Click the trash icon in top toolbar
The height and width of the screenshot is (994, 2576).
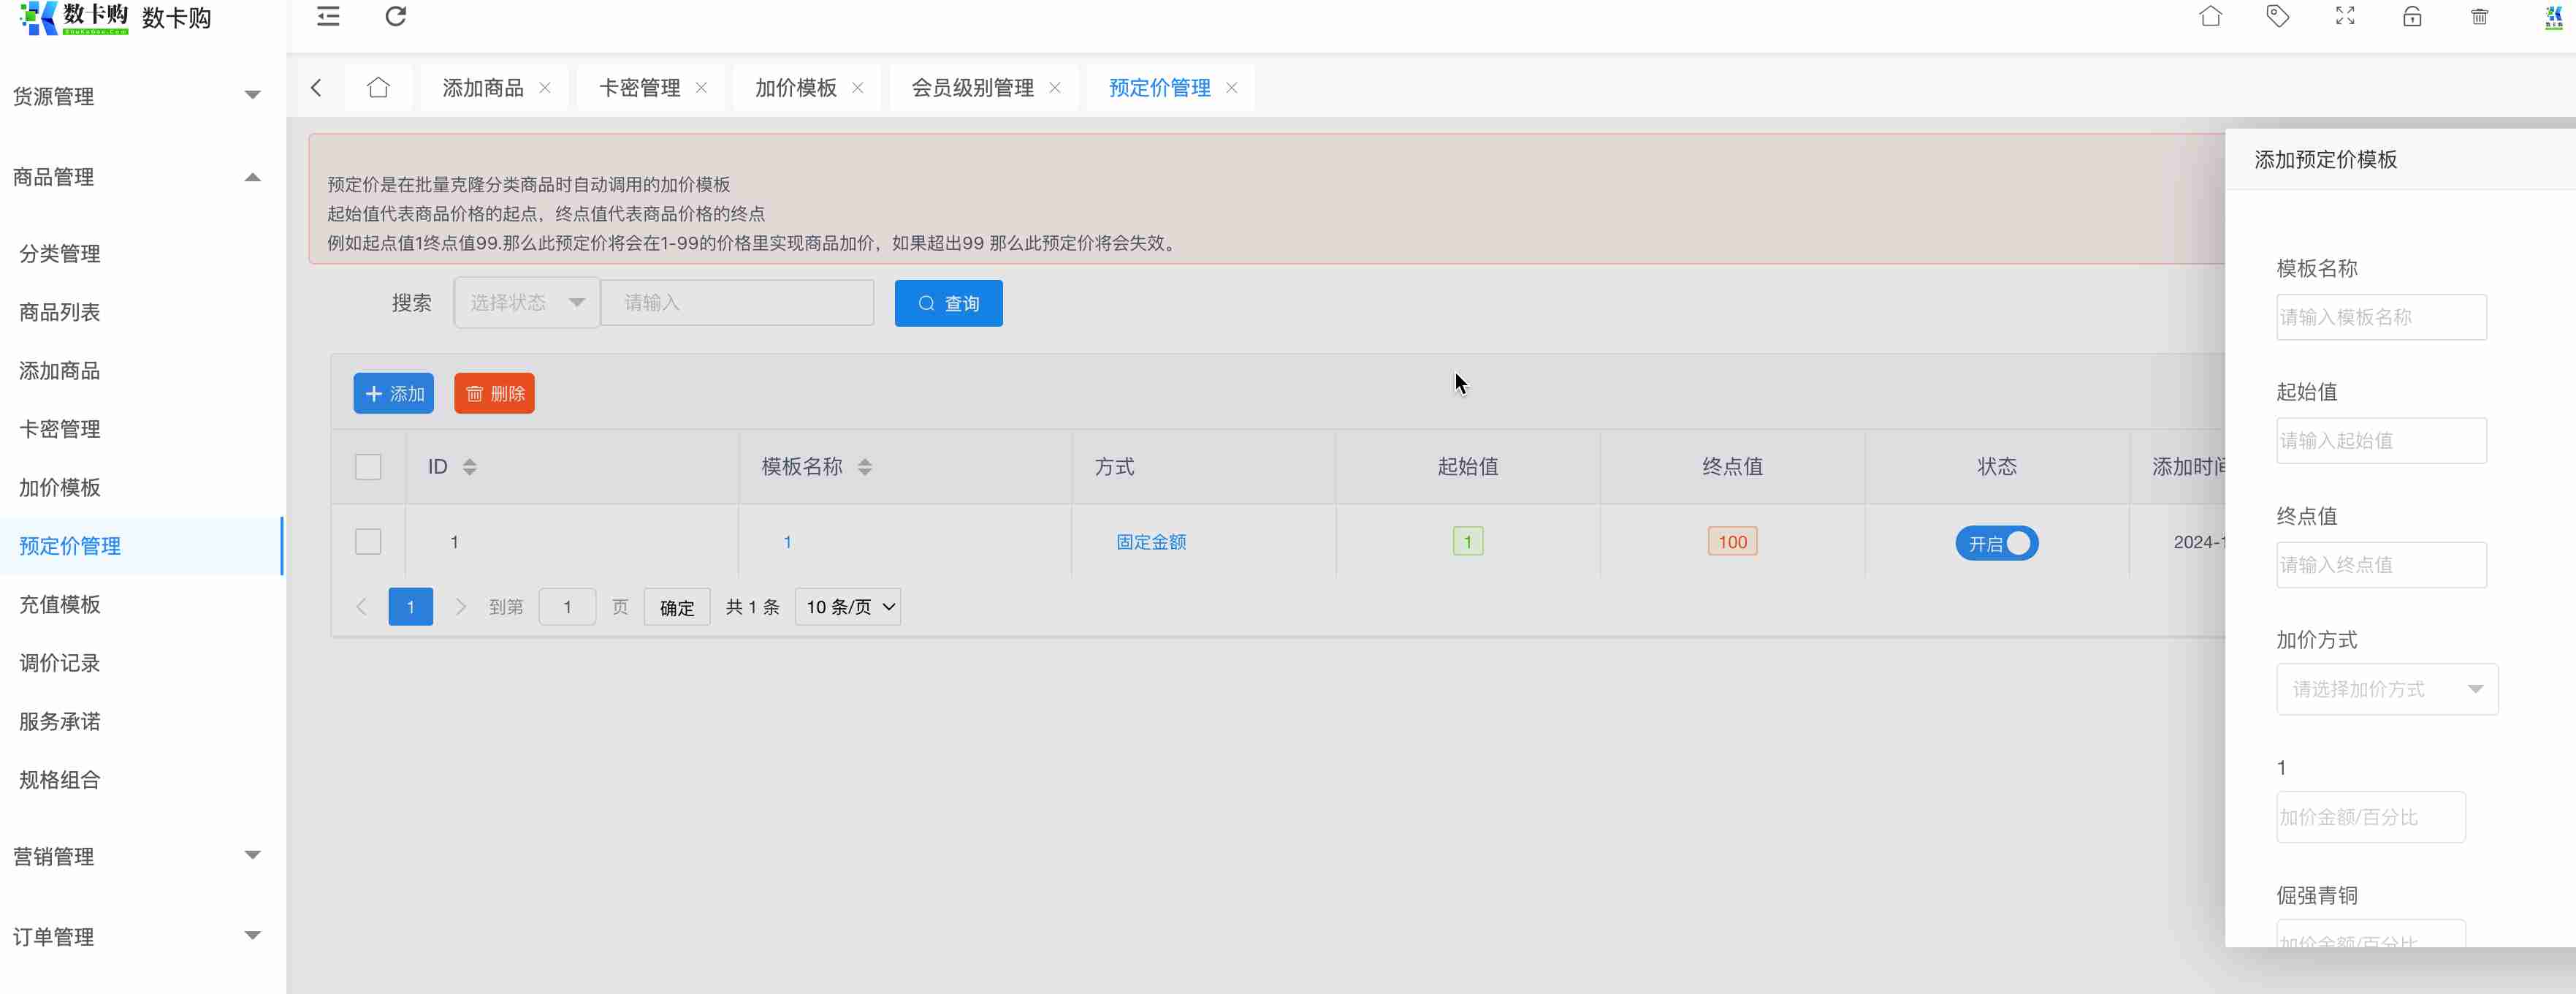[x=2479, y=17]
